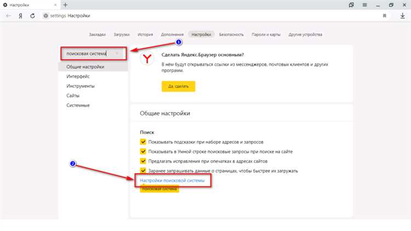Uncheck Показывать подсказки при наборе адресов

tap(143, 142)
